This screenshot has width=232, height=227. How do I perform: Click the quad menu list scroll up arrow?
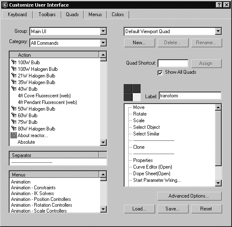pos(218,107)
